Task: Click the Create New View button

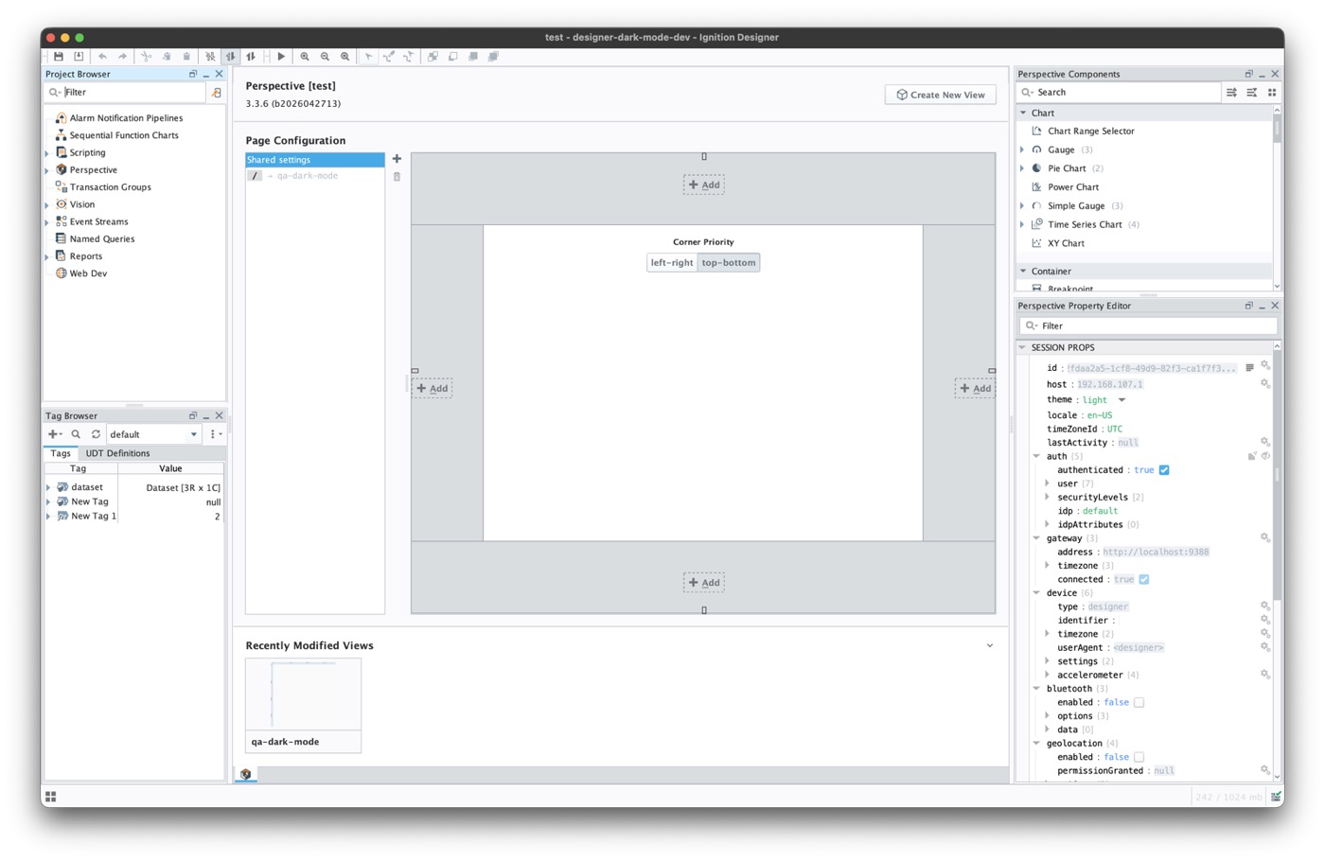Action: [941, 95]
